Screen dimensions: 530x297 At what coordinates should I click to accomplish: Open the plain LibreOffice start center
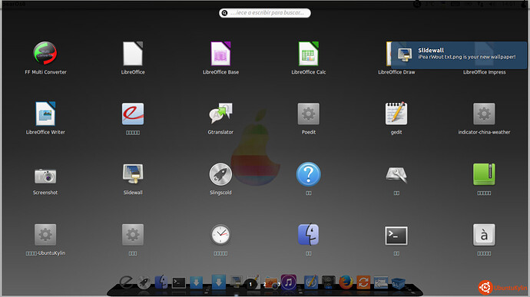click(x=132, y=54)
